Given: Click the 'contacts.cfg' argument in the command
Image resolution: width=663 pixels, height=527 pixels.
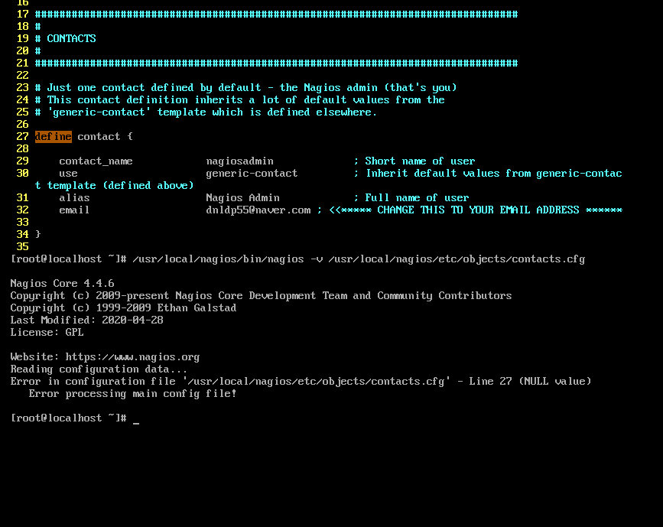Looking at the screenshot, I should 548,259.
